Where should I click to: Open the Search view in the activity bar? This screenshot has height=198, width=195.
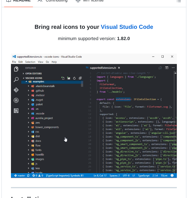[16, 80]
